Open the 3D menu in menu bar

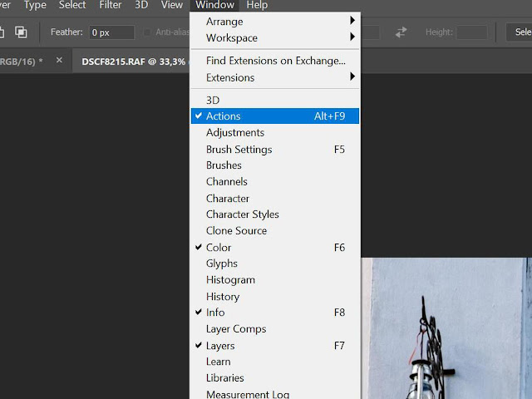tap(141, 5)
